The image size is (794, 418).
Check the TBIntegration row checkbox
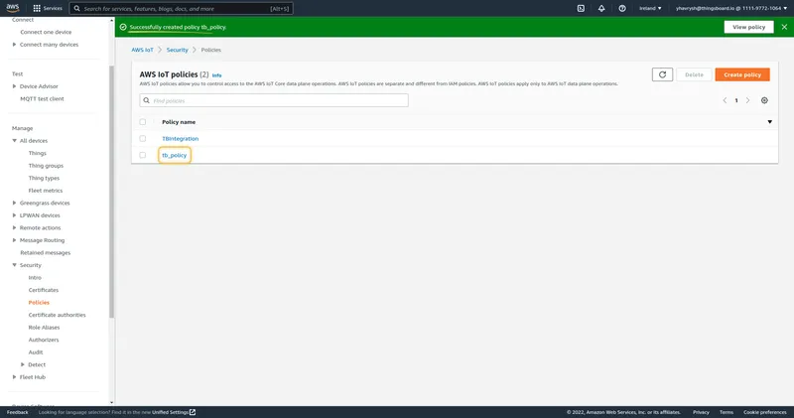tap(142, 138)
